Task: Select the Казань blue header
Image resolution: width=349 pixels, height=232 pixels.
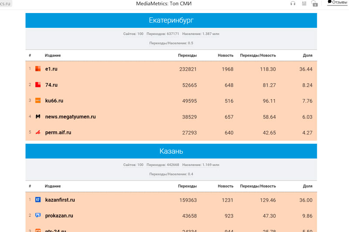Action: (x=171, y=151)
